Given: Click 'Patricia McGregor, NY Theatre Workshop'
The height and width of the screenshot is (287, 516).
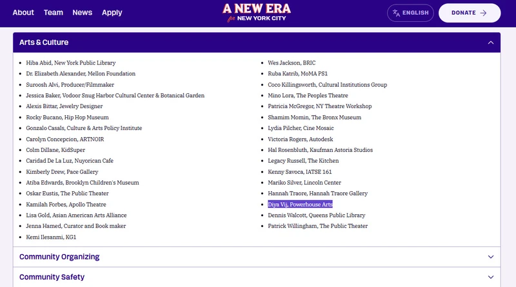Looking at the screenshot, I should pos(319,106).
